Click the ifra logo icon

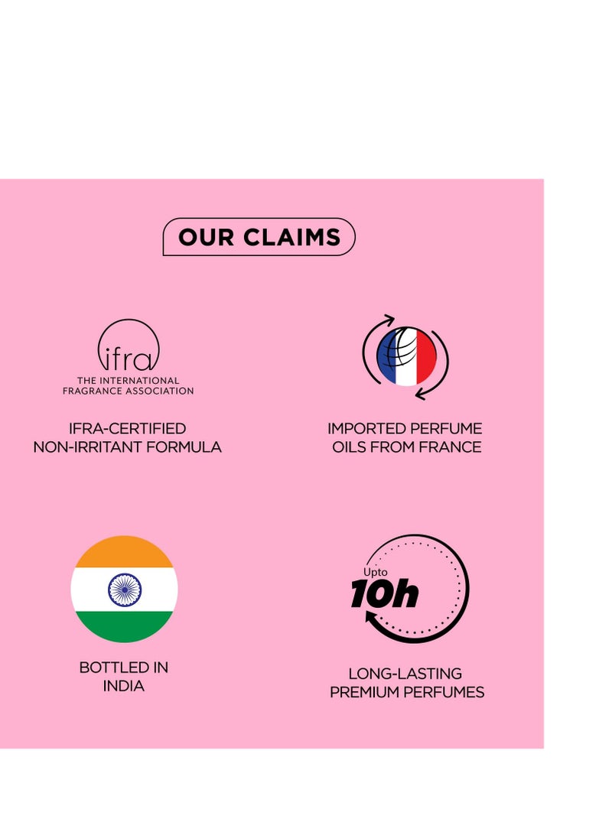pos(129,346)
